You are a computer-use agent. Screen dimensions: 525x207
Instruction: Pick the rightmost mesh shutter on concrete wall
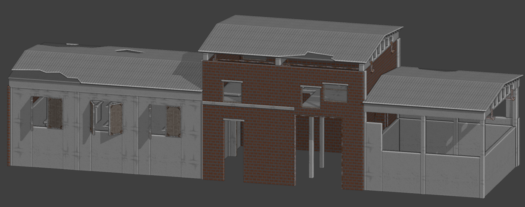pos(173,121)
